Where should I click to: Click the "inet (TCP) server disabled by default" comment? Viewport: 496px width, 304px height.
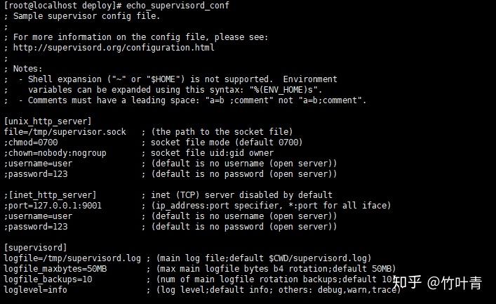coord(236,195)
